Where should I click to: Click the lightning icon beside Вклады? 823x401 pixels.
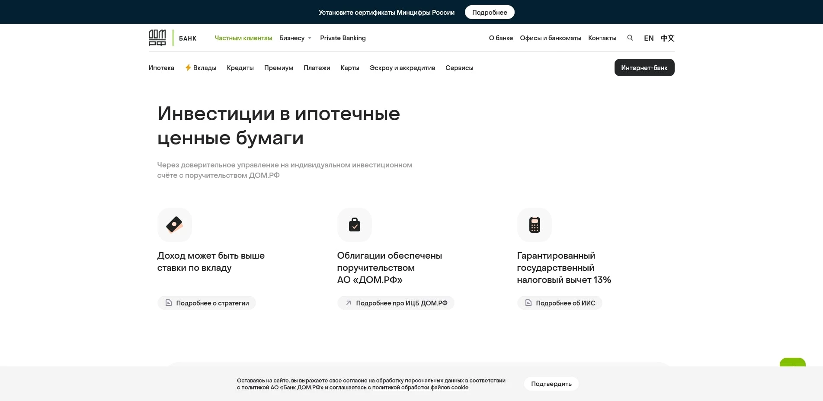[188, 67]
